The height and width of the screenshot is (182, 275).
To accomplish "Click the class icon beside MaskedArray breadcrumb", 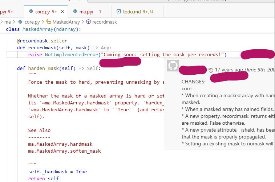I will click(x=48, y=22).
